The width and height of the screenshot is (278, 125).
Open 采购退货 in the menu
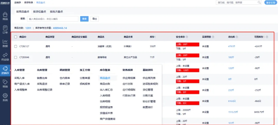(x=42, y=84)
